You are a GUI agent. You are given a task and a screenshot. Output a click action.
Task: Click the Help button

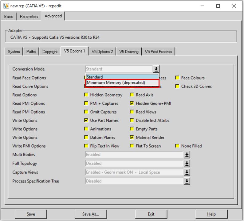[x=211, y=214]
